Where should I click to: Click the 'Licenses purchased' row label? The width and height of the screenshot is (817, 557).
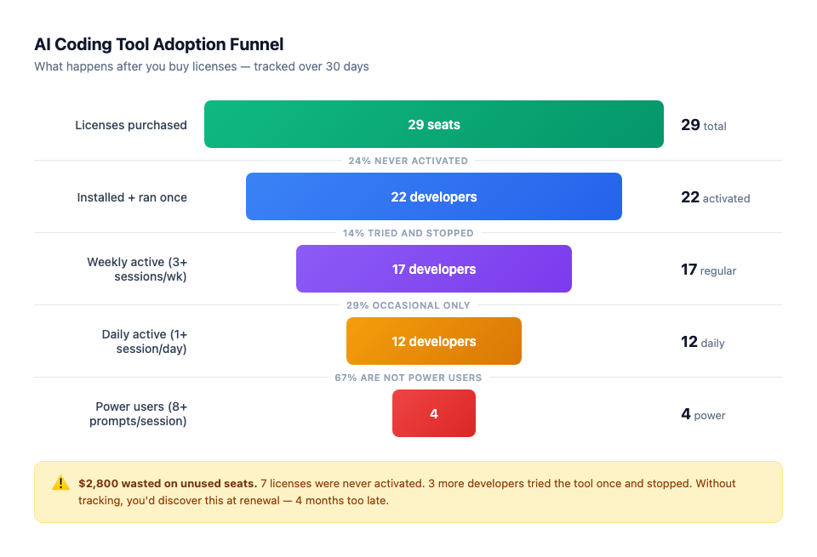coord(131,125)
